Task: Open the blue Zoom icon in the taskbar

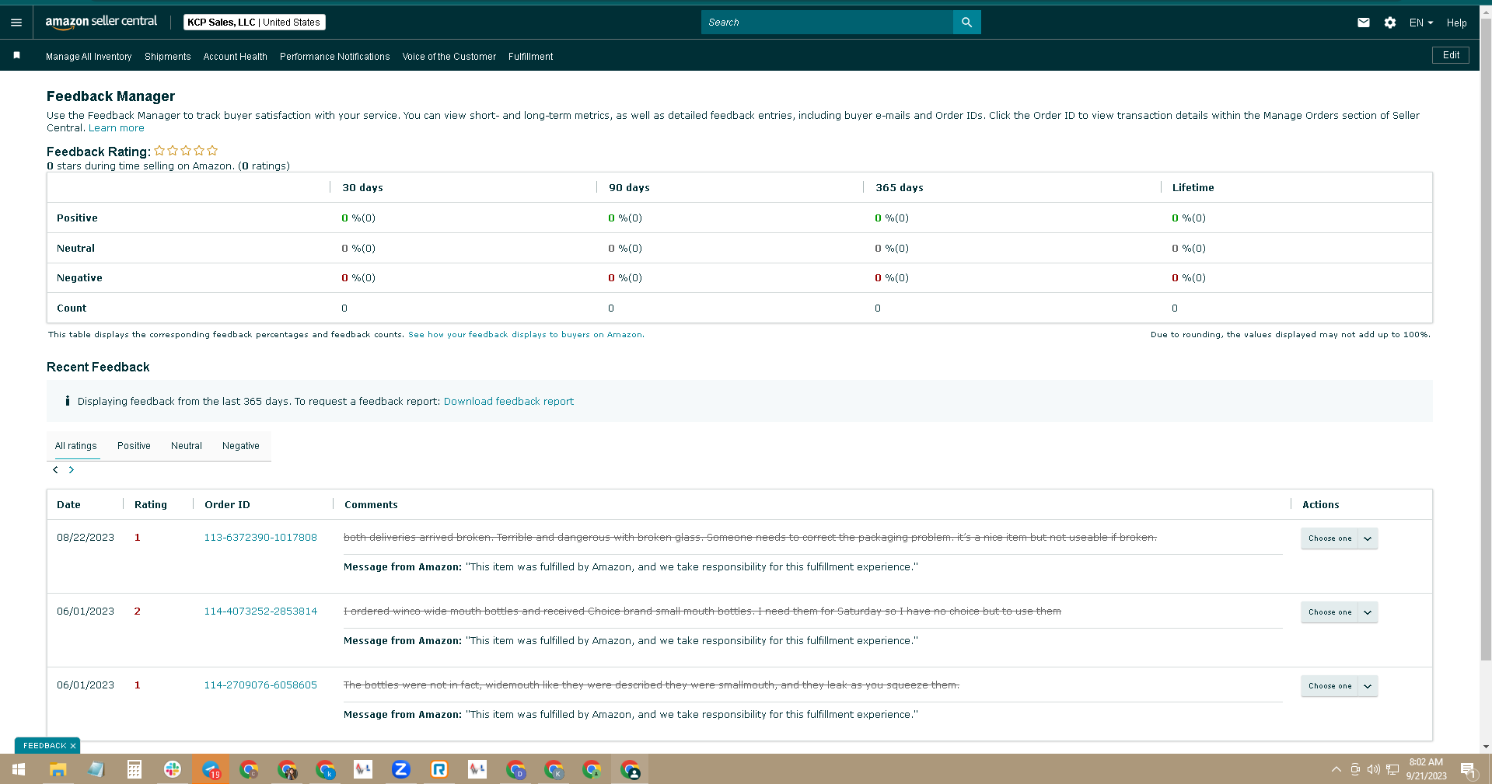Action: tap(401, 769)
